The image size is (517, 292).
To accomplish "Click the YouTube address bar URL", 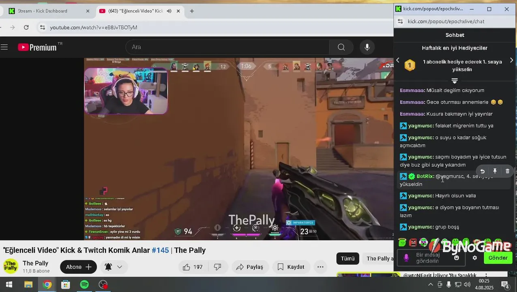I will pyautogui.click(x=94, y=28).
